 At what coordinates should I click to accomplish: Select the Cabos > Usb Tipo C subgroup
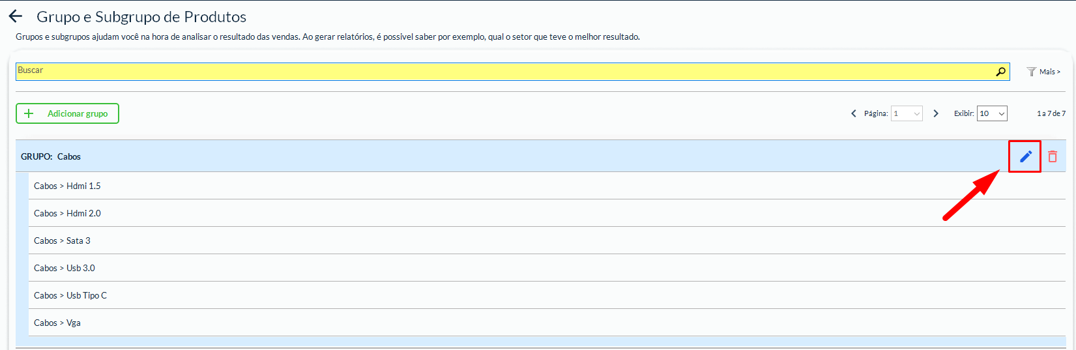point(70,295)
